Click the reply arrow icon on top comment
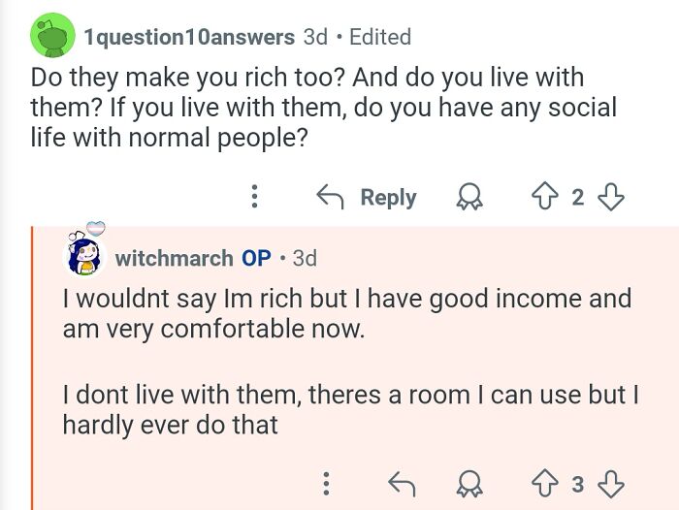679x510 pixels. pyautogui.click(x=330, y=197)
